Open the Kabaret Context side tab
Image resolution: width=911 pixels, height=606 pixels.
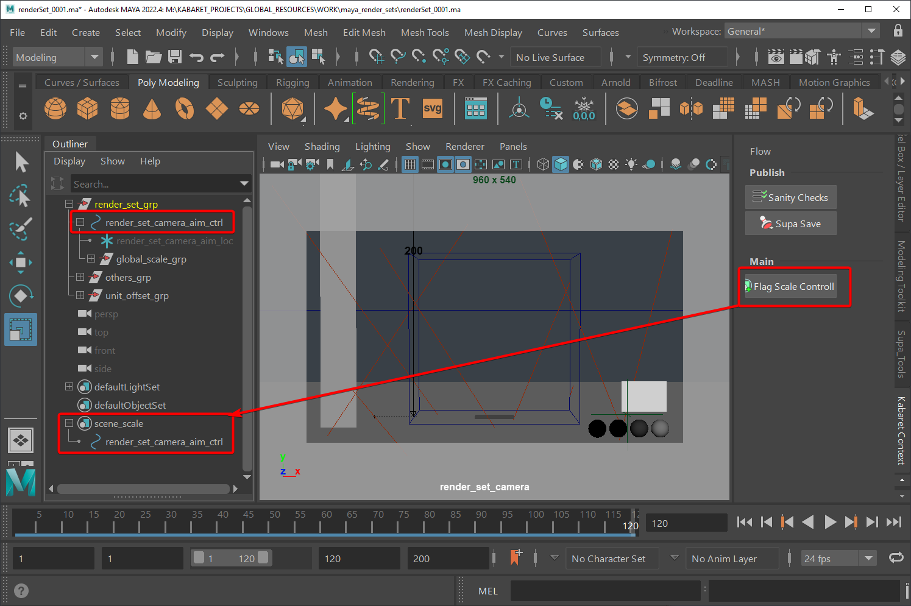(901, 431)
